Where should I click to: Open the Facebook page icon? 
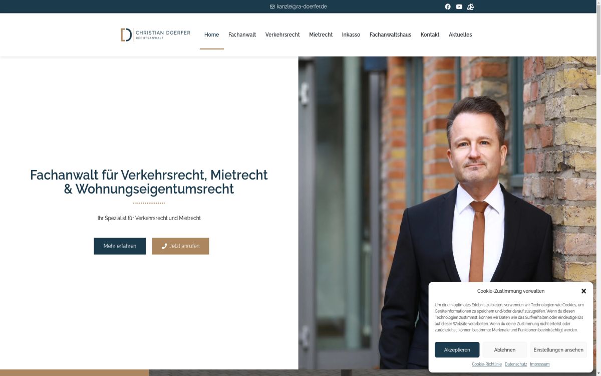tap(448, 7)
